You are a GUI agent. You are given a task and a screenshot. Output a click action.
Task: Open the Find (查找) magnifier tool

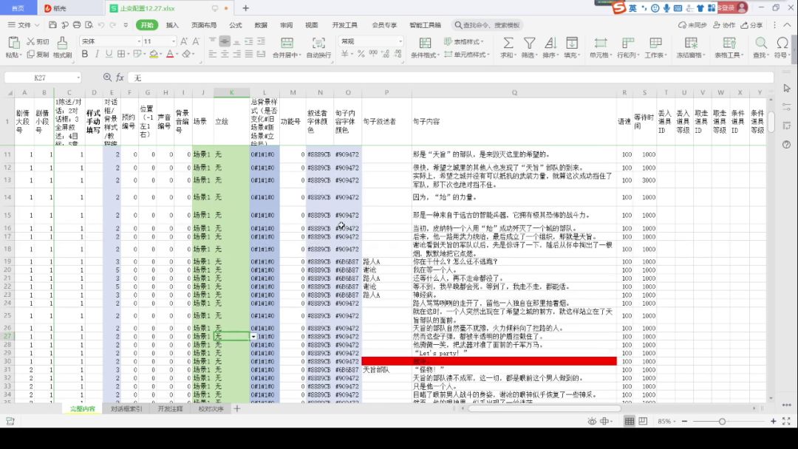pos(760,43)
